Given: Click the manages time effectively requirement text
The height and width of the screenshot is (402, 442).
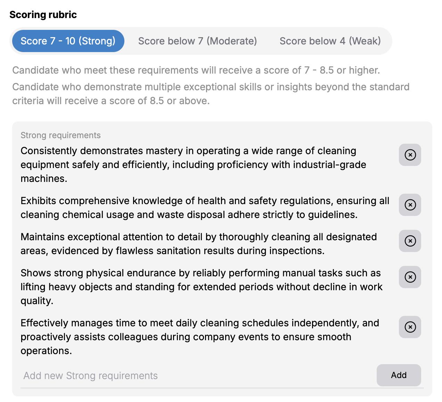Looking at the screenshot, I should 200,337.
